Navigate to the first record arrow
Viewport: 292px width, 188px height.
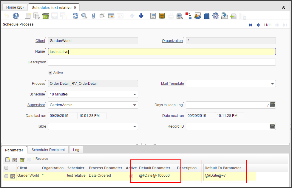click(251, 25)
